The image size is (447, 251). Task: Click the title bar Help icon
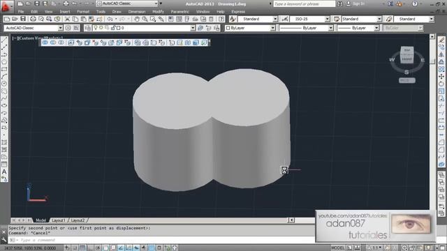pos(415,3)
